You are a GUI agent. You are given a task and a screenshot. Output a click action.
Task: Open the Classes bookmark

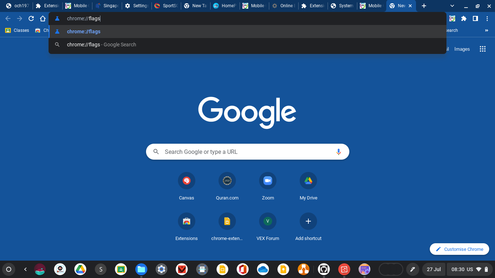(x=17, y=30)
